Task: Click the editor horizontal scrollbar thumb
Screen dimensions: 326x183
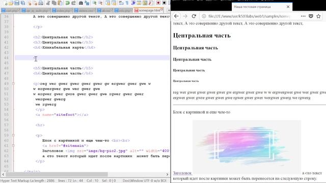Action: coord(57,174)
